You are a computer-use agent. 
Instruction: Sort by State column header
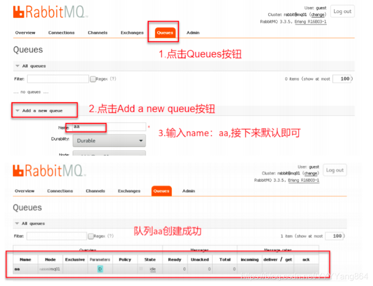coord(150,260)
